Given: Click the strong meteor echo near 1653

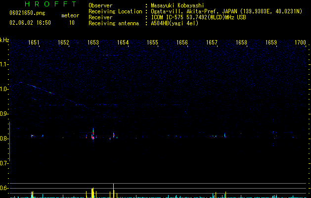Looking at the screenshot, I should pos(93,135).
